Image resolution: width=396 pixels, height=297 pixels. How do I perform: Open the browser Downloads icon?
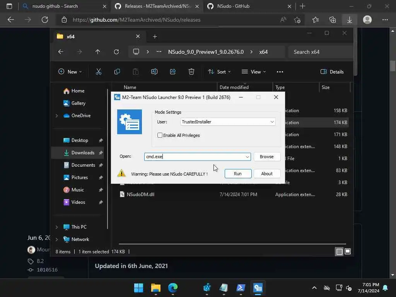(x=350, y=20)
